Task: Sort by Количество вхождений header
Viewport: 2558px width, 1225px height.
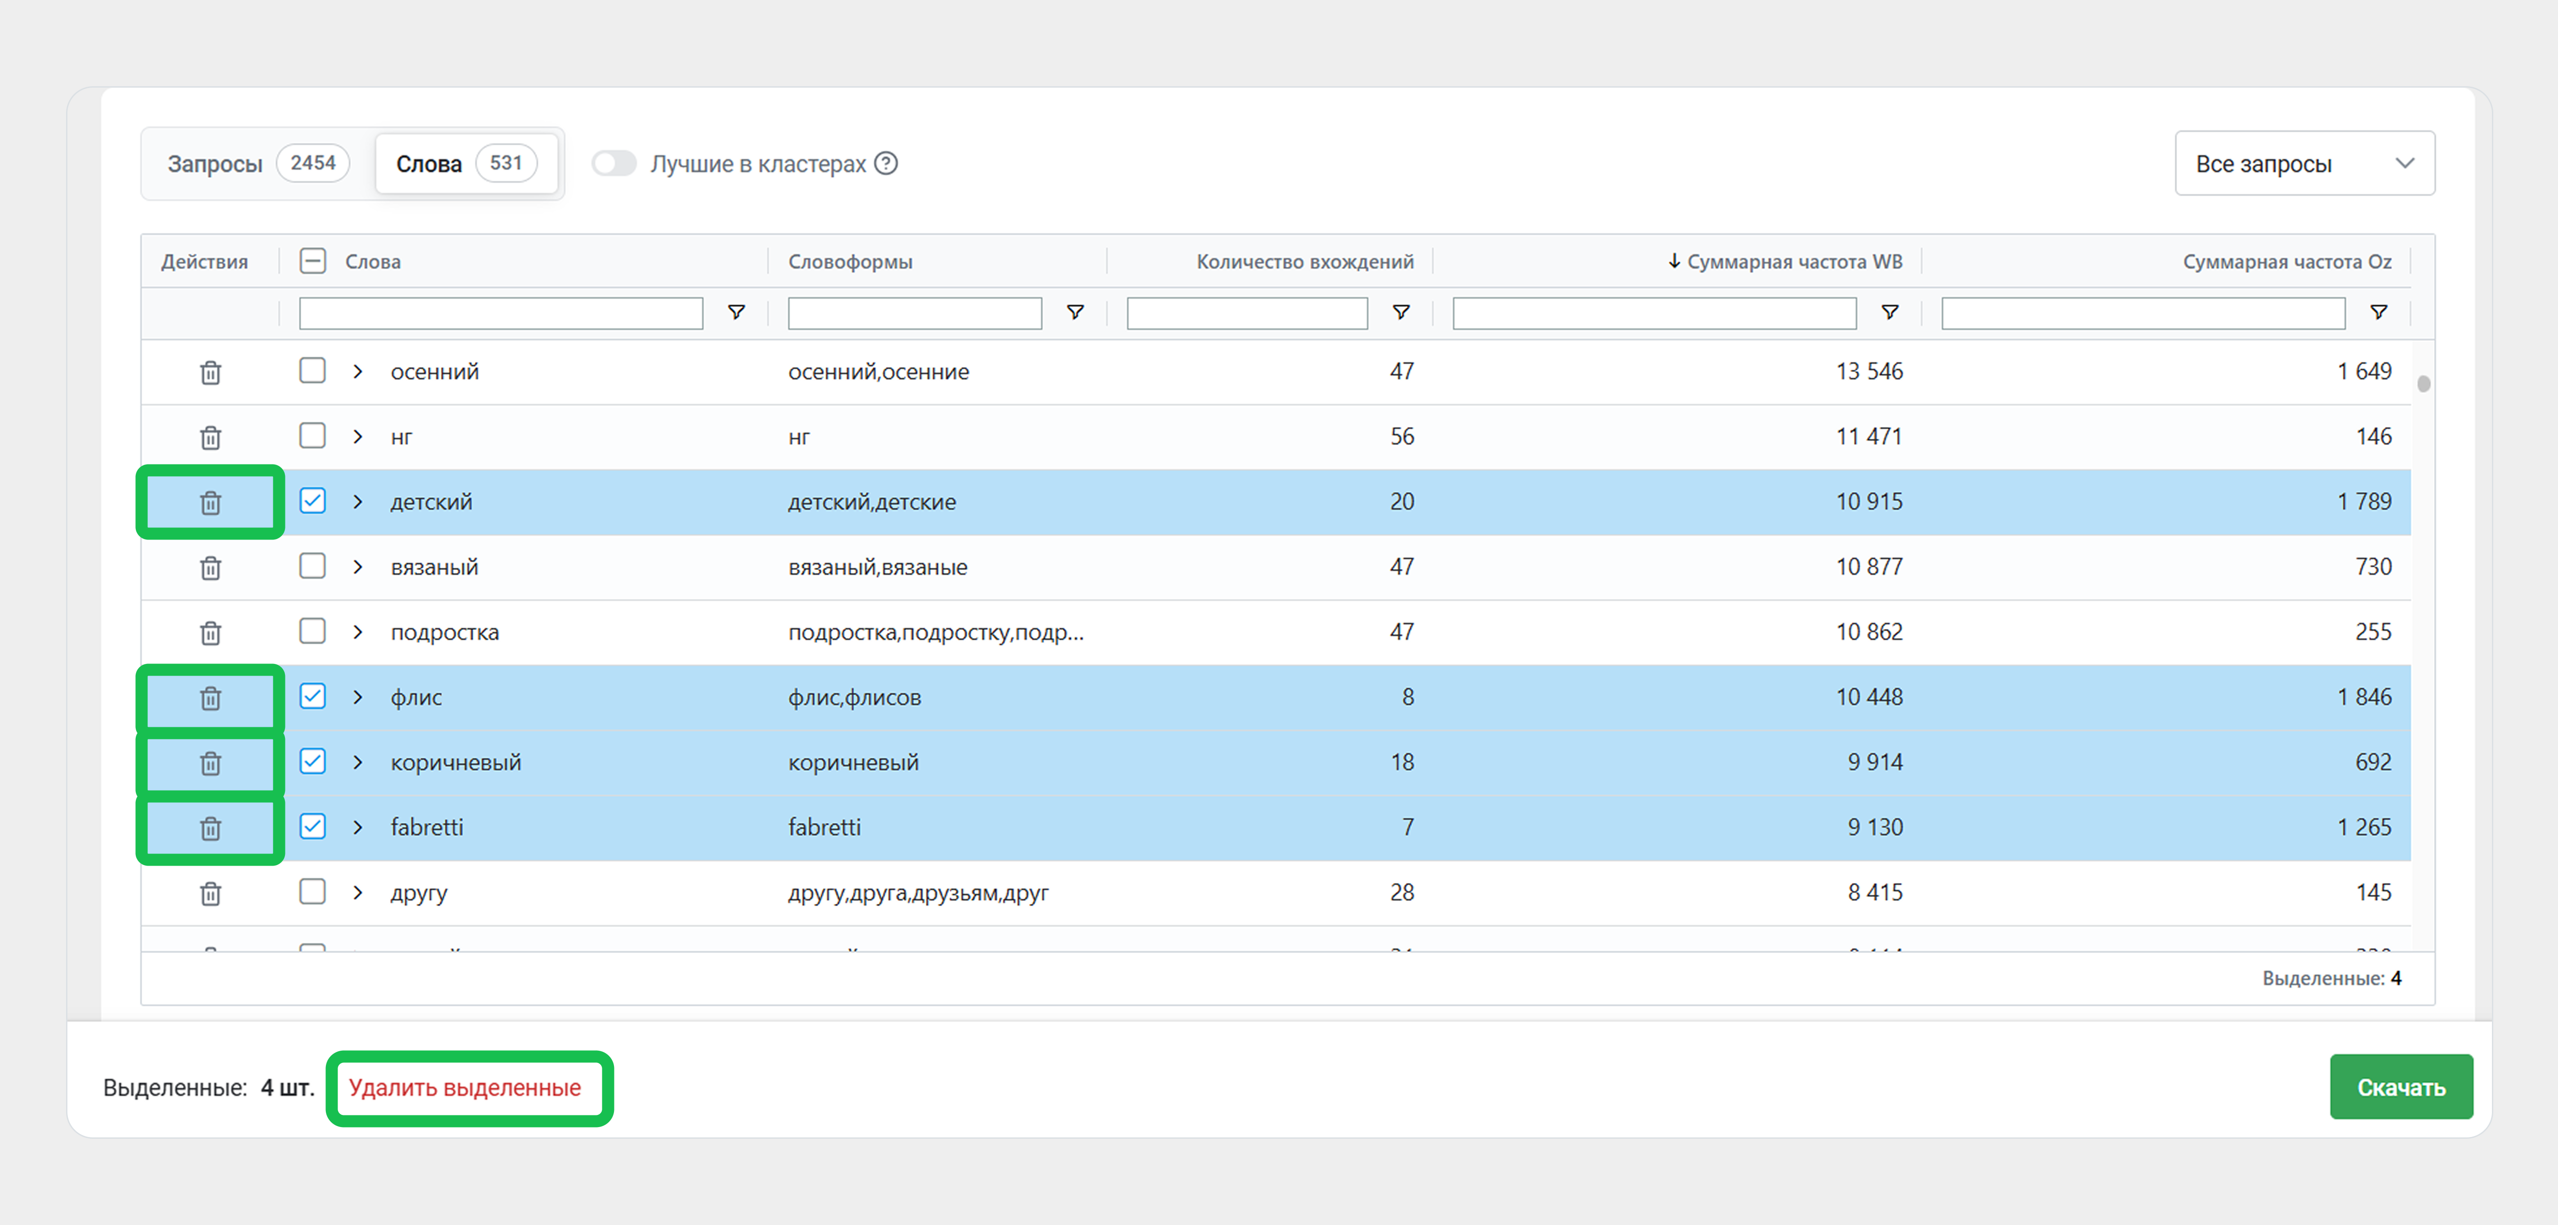Action: (x=1305, y=261)
